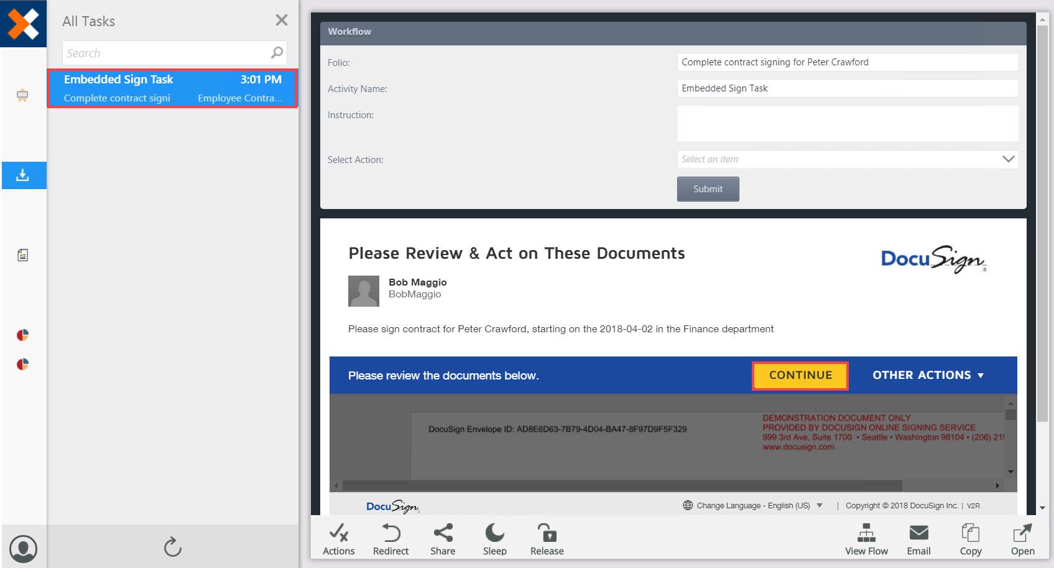The height and width of the screenshot is (568, 1054).
Task: Open the presentation board sidebar icon
Action: (22, 95)
